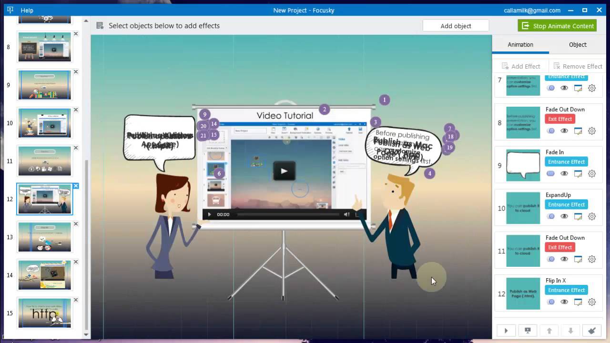This screenshot has width=610, height=343.
Task: Click the slide panel vertical scrollbar
Action: coord(86,245)
